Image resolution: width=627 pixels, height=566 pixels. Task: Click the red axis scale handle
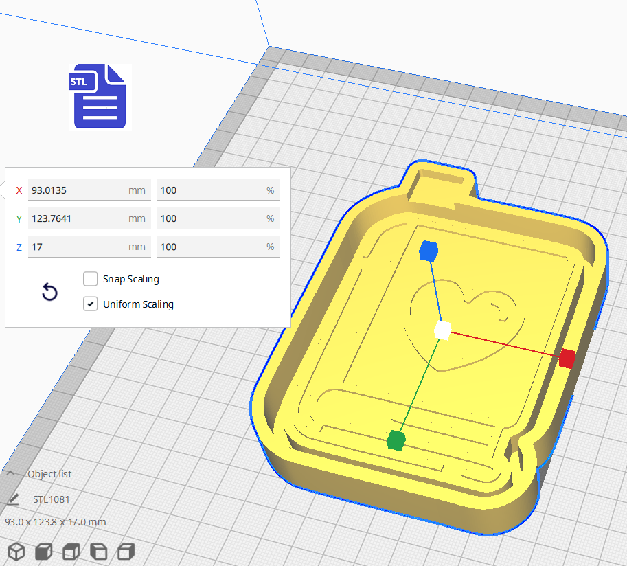pos(566,356)
